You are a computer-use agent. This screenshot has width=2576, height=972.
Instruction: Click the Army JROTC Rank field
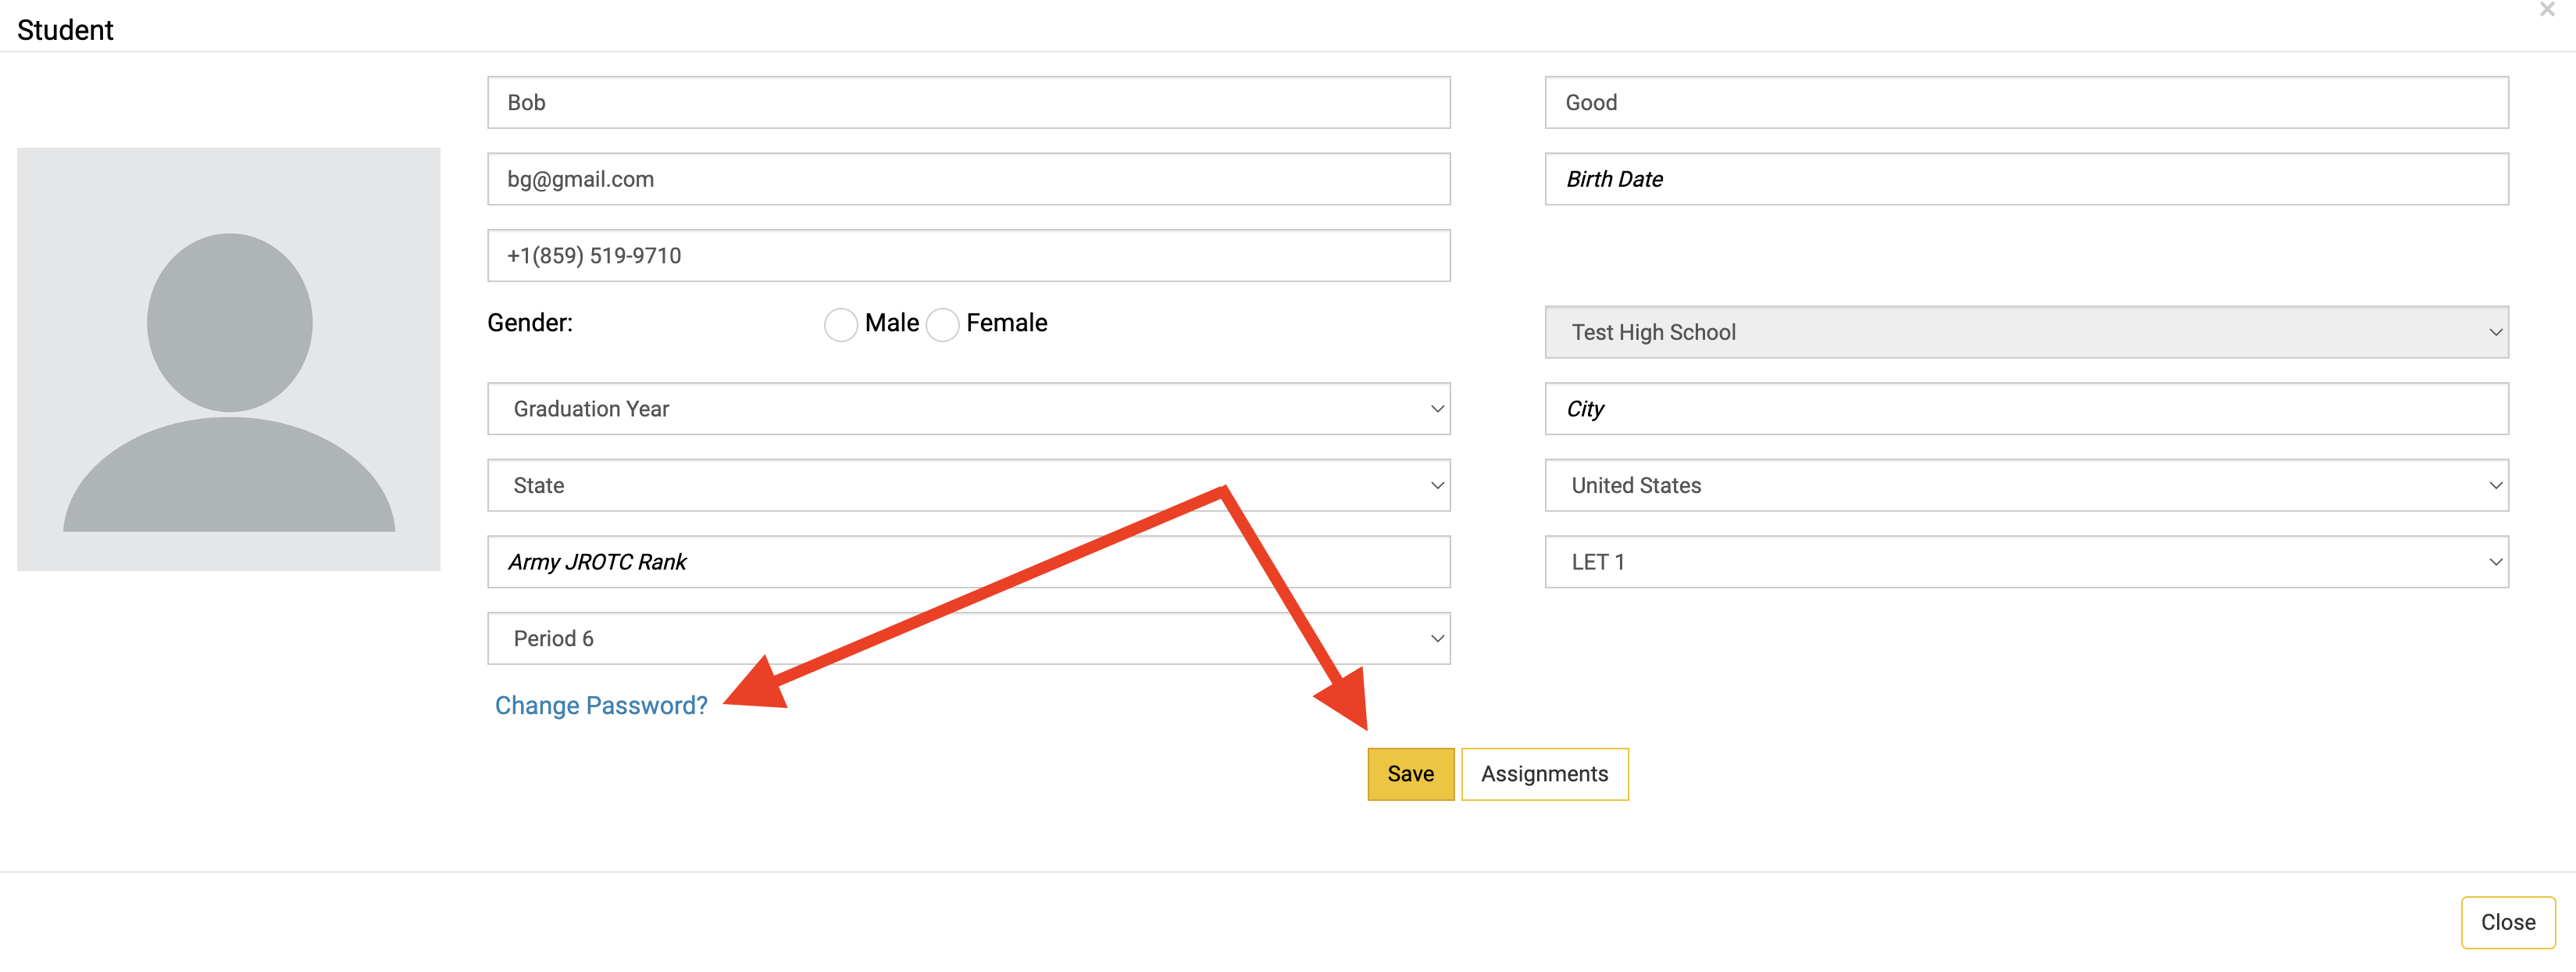(x=967, y=562)
